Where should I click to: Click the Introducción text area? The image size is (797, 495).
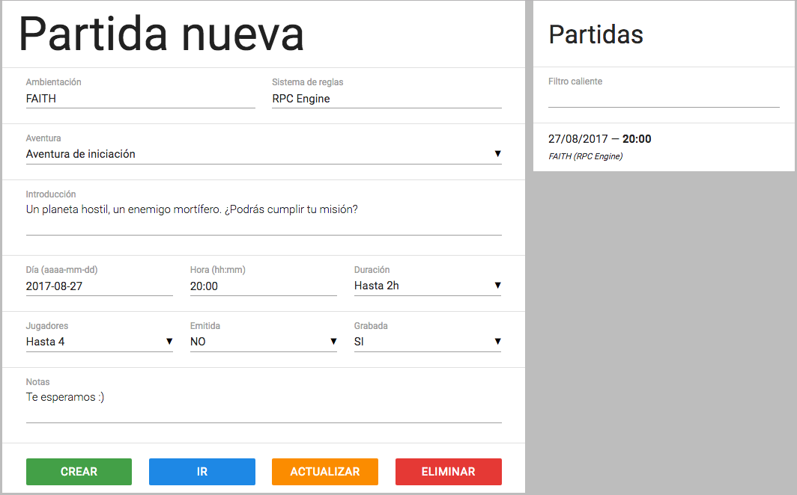pos(263,217)
